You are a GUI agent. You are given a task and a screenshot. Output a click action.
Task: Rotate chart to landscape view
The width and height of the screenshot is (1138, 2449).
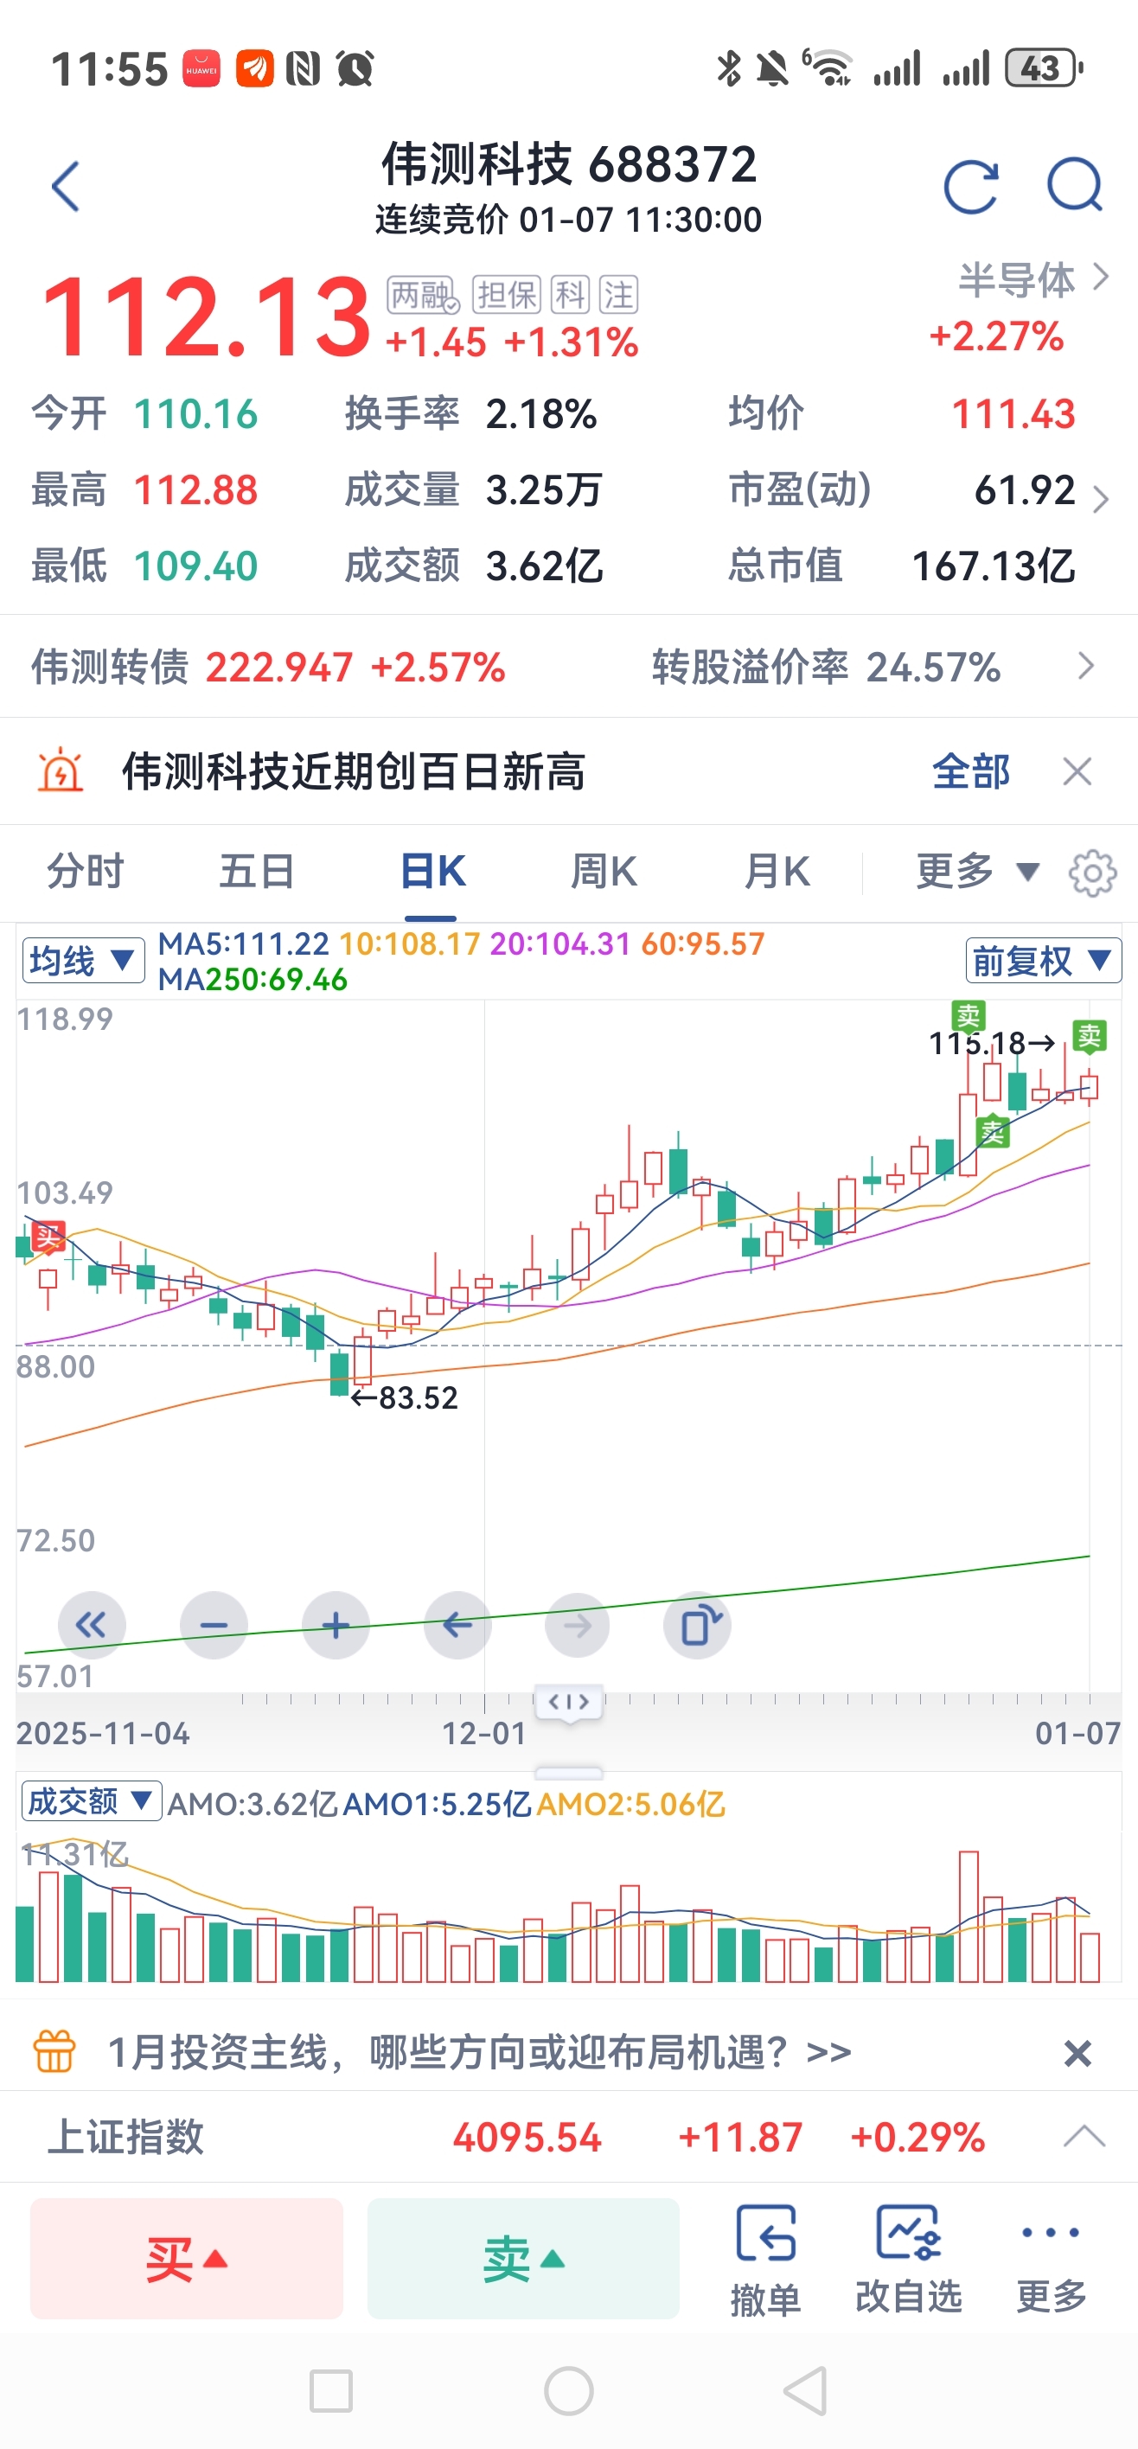[x=698, y=1626]
